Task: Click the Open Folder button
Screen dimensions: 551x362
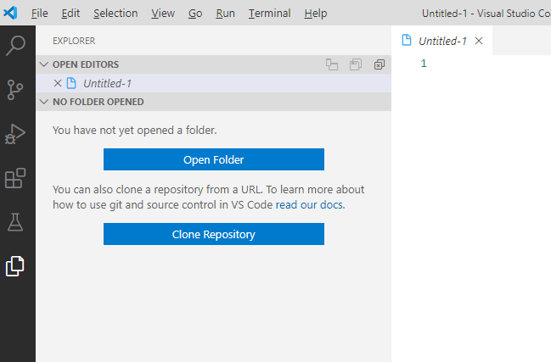Action: (214, 159)
